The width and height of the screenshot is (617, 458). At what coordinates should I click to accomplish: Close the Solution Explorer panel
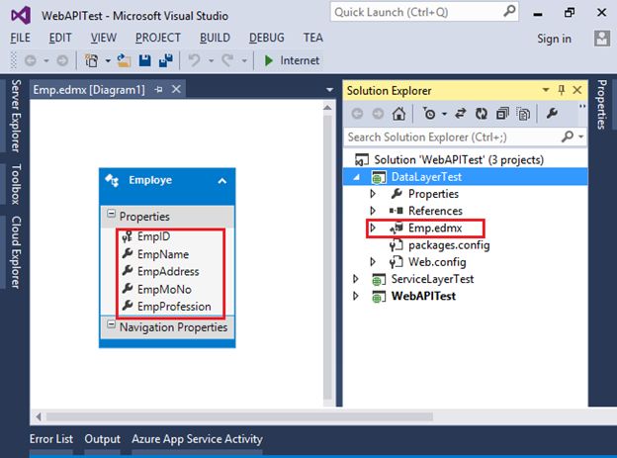tap(577, 90)
